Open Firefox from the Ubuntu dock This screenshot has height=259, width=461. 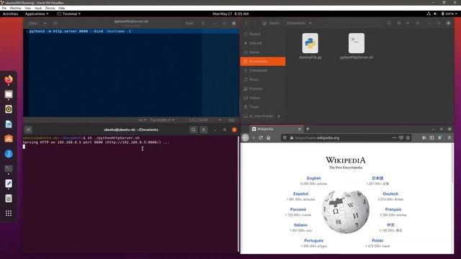[9, 79]
